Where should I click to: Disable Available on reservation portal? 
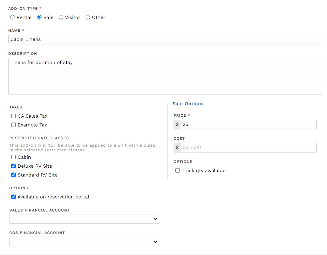13,197
